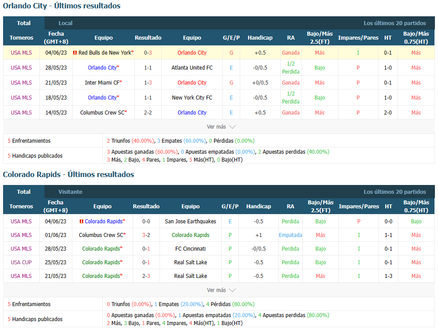Click score 2-3 against Real Salt Lake
438x329 pixels.
click(146, 276)
